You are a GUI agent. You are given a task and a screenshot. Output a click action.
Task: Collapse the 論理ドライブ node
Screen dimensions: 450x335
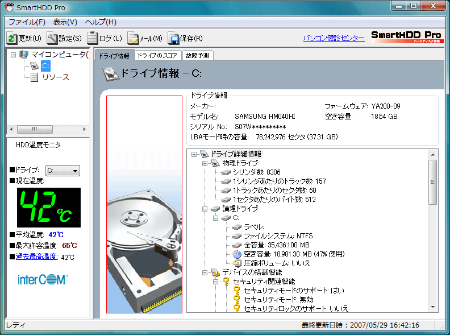[x=205, y=209]
